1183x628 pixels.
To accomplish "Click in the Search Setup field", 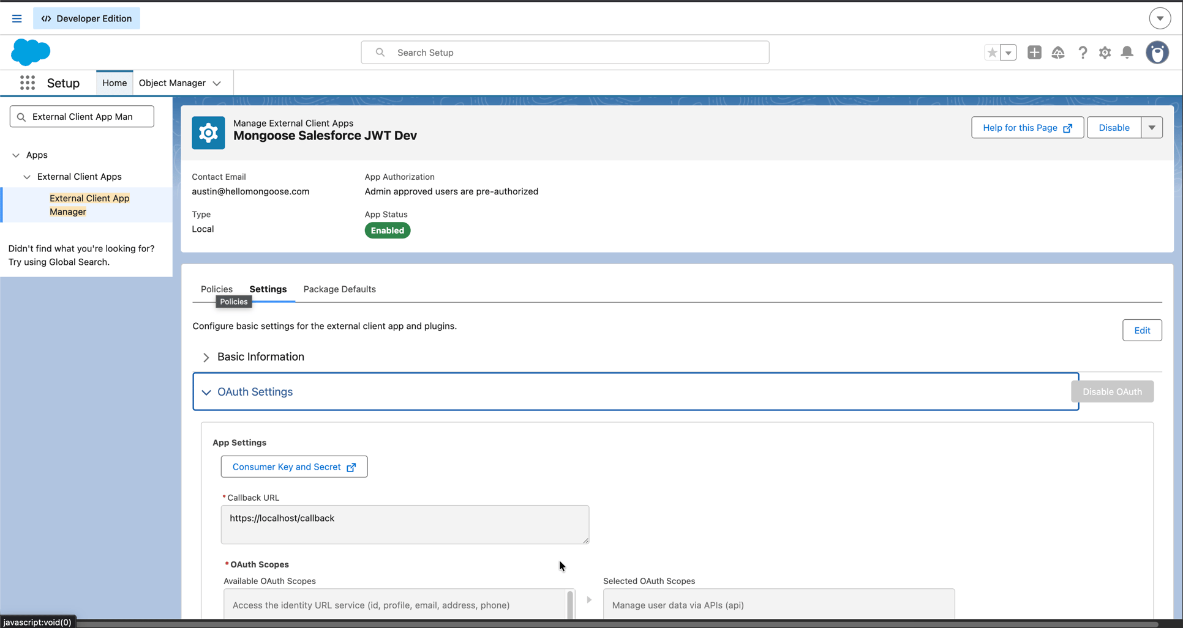I will click(x=565, y=53).
